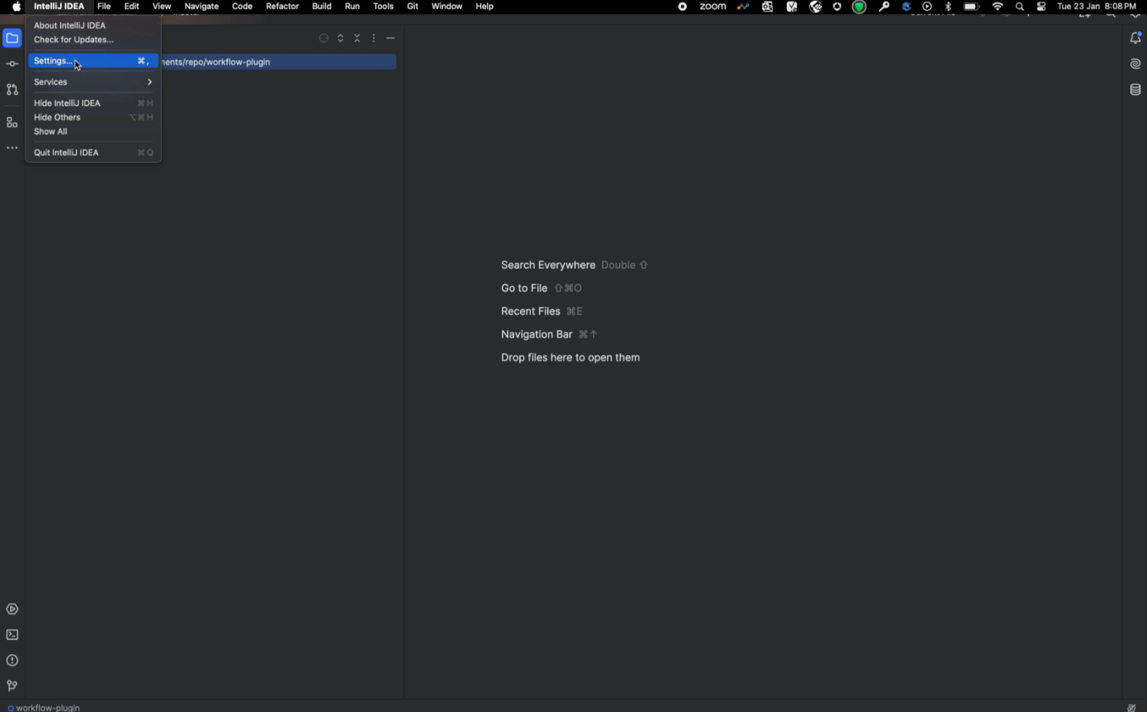
Task: Open the Git menu
Action: [x=413, y=7]
